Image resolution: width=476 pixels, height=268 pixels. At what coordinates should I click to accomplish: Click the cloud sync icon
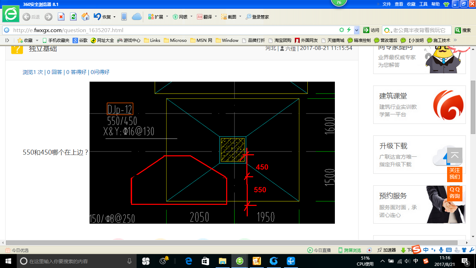click(x=137, y=17)
